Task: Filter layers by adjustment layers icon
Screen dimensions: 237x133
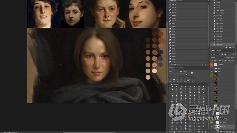Action: click(225, 54)
